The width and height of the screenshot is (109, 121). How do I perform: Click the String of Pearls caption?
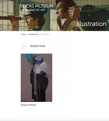coord(28,105)
